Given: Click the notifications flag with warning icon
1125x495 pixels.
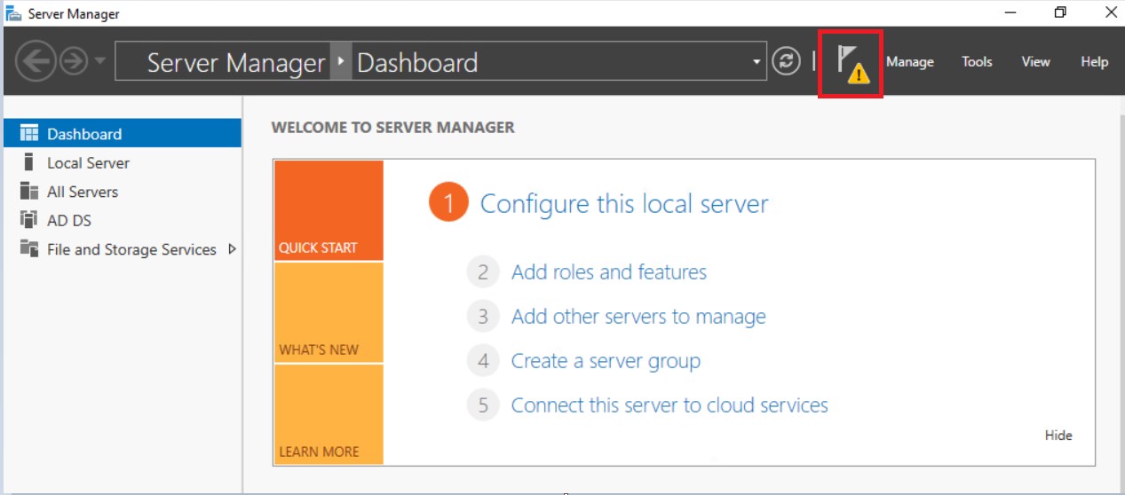Looking at the screenshot, I should coord(851,62).
